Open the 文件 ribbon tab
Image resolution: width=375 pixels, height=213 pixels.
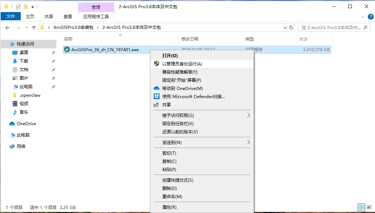click(x=11, y=16)
